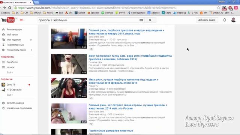Image resolution: width=240 pixels, height=135 pixels.
Task: Click the Заработок playlist icon
Action: [x=3, y=62]
